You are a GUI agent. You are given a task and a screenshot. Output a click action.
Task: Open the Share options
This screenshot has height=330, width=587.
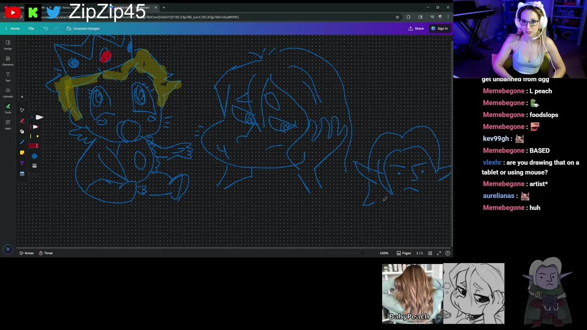416,28
